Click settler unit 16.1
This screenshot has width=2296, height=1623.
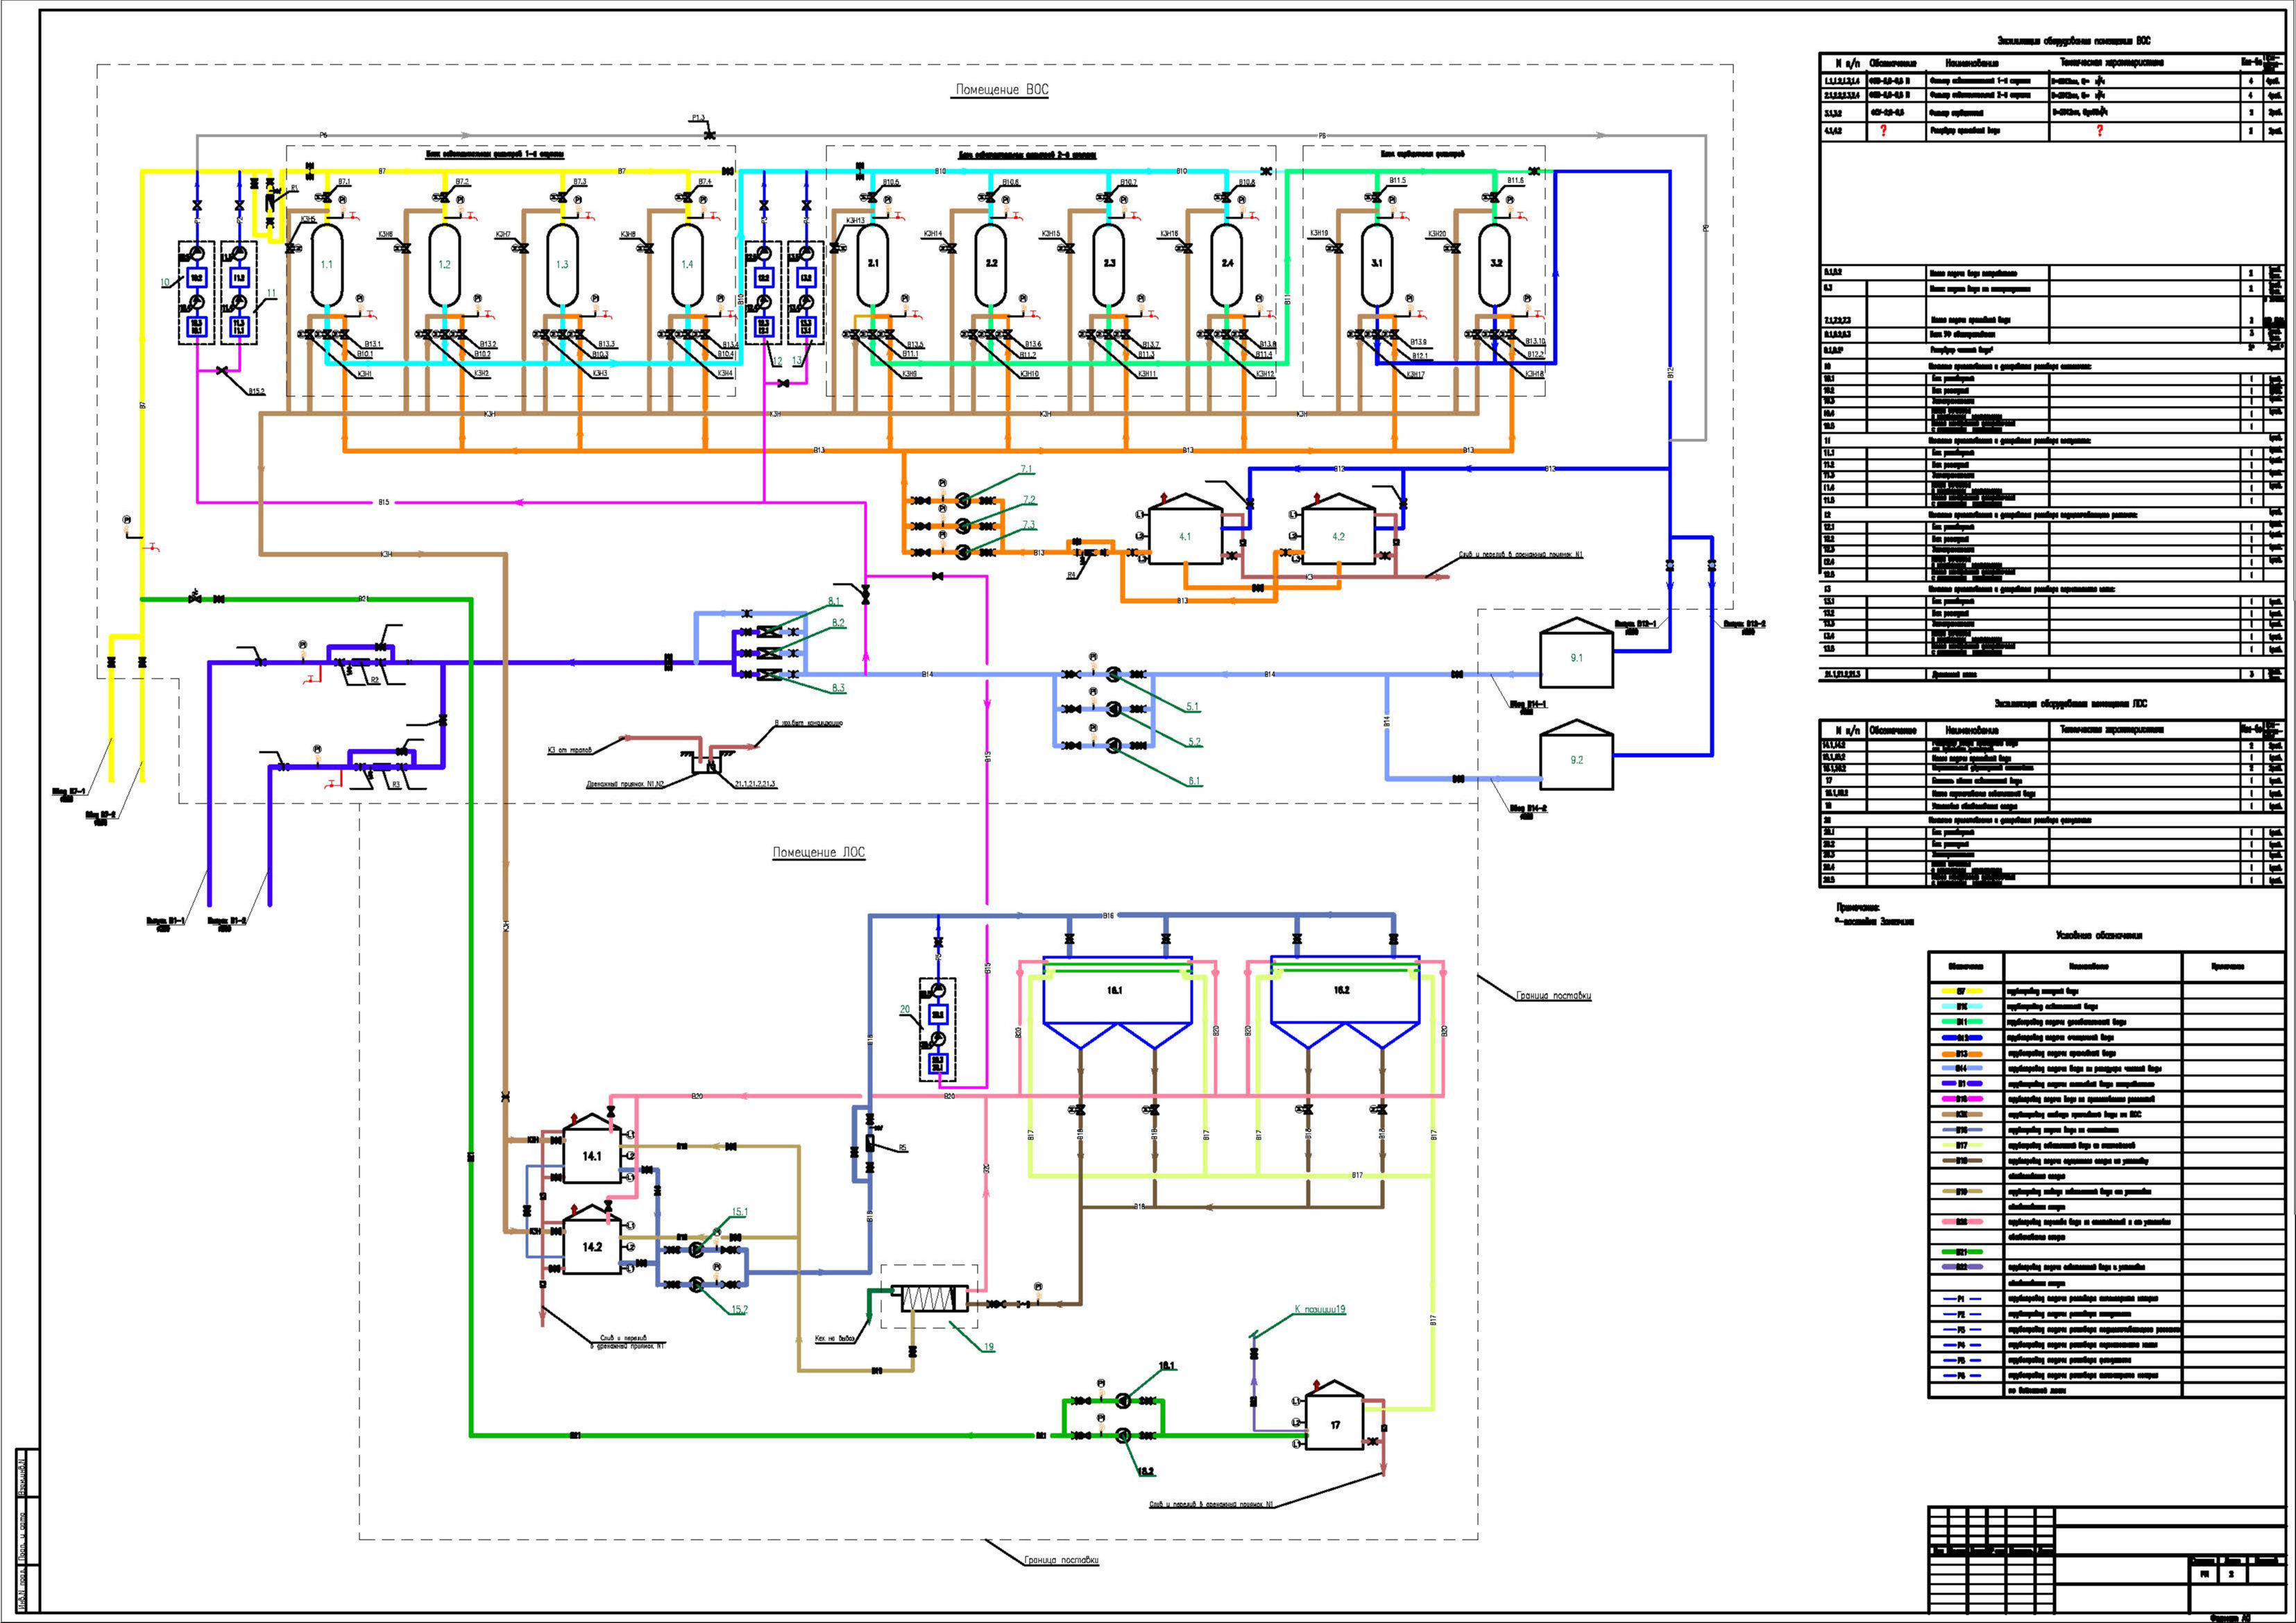pos(1117,1001)
